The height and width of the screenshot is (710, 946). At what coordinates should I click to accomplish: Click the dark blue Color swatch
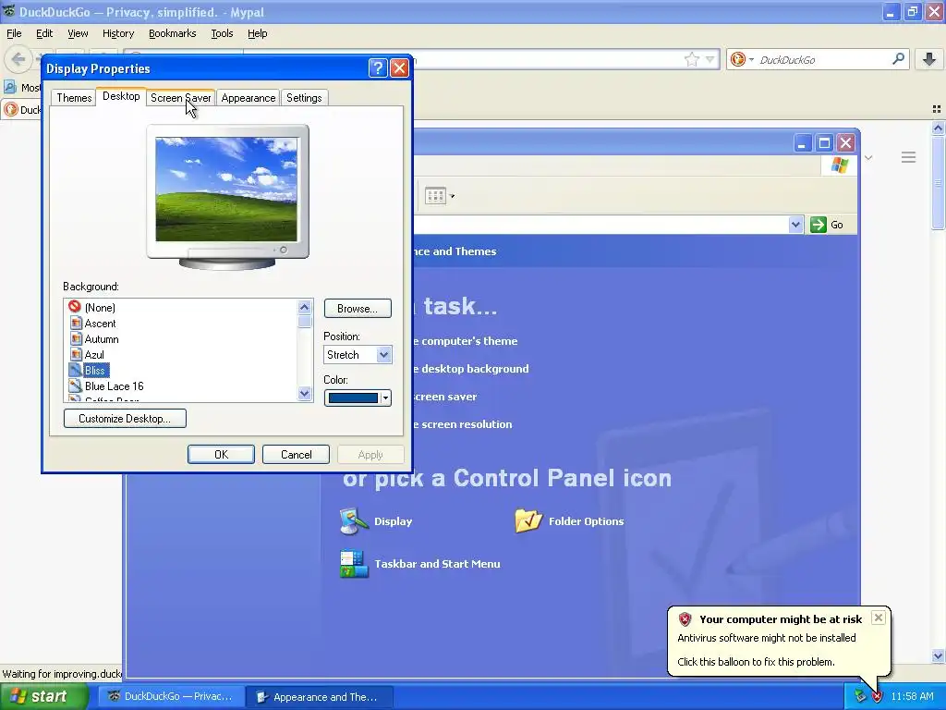pyautogui.click(x=352, y=398)
